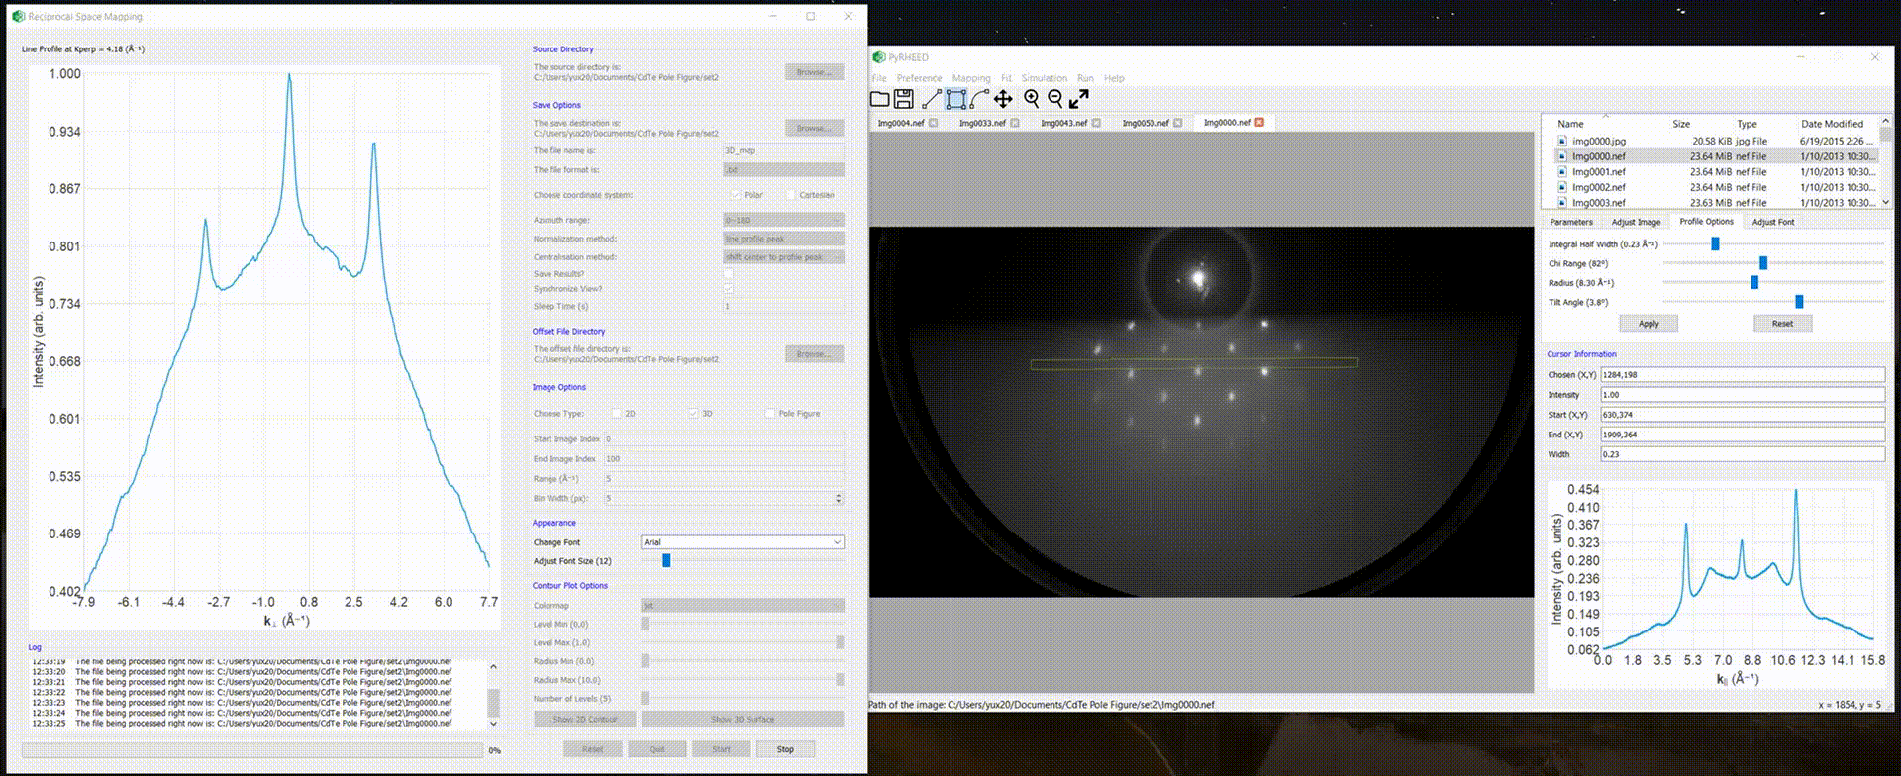Open the Run menu
The width and height of the screenshot is (1901, 776).
[1085, 78]
